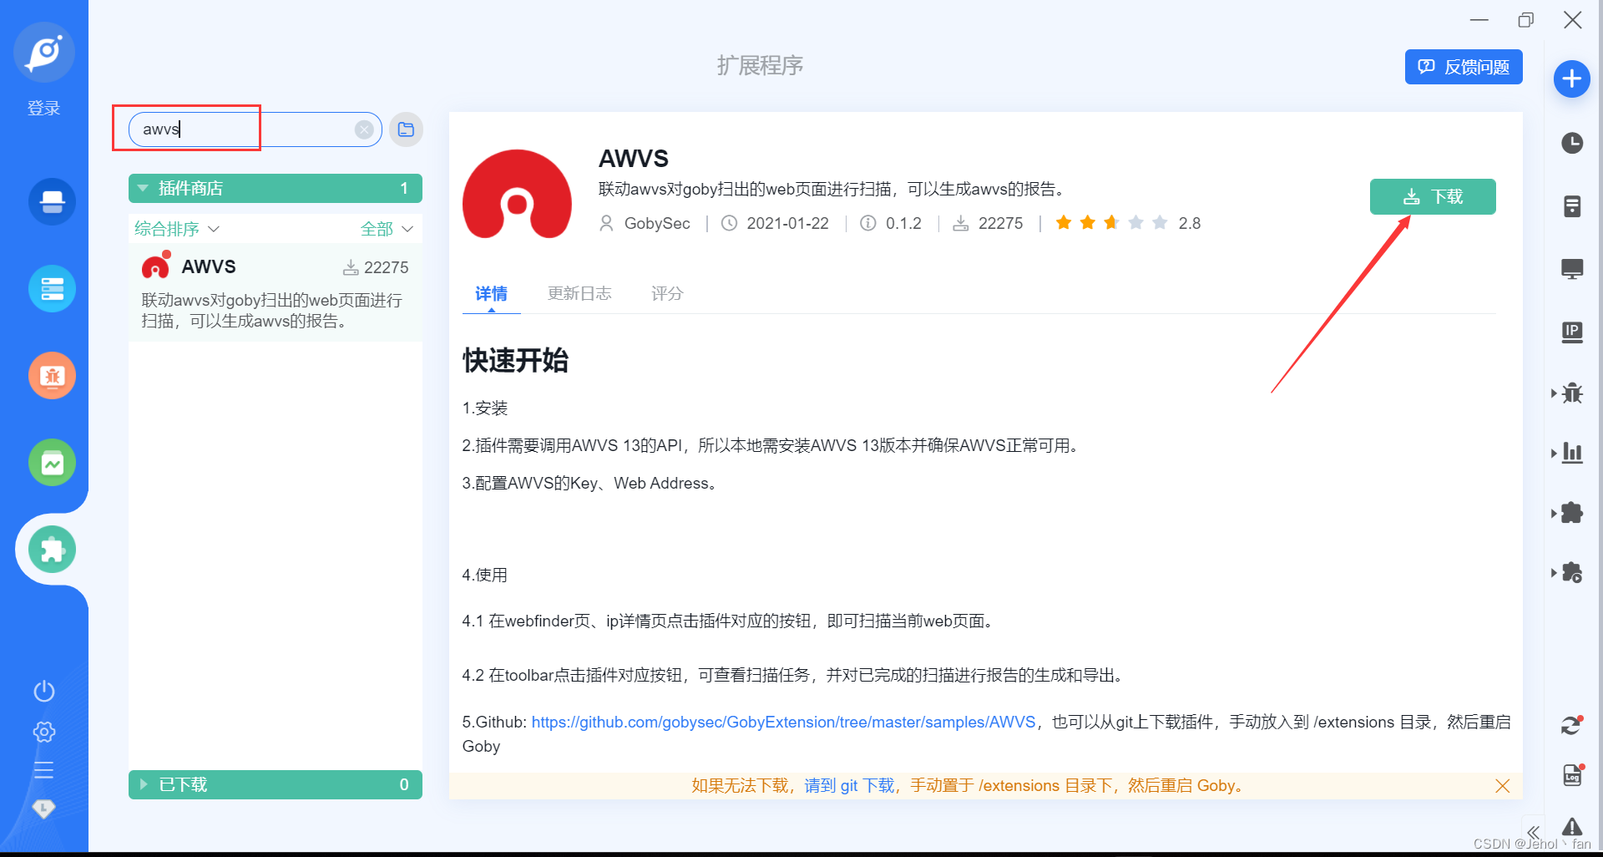Collapse the 插件商店 section
This screenshot has height=857, width=1603.
(276, 188)
